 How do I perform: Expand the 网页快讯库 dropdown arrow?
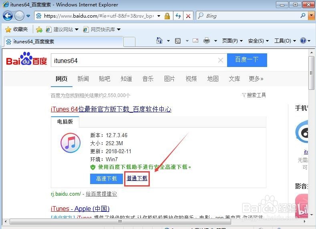click(x=119, y=29)
